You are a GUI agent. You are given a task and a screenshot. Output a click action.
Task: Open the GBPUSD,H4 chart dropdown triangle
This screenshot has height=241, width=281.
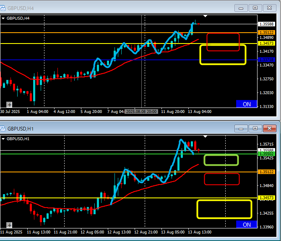click(3, 18)
